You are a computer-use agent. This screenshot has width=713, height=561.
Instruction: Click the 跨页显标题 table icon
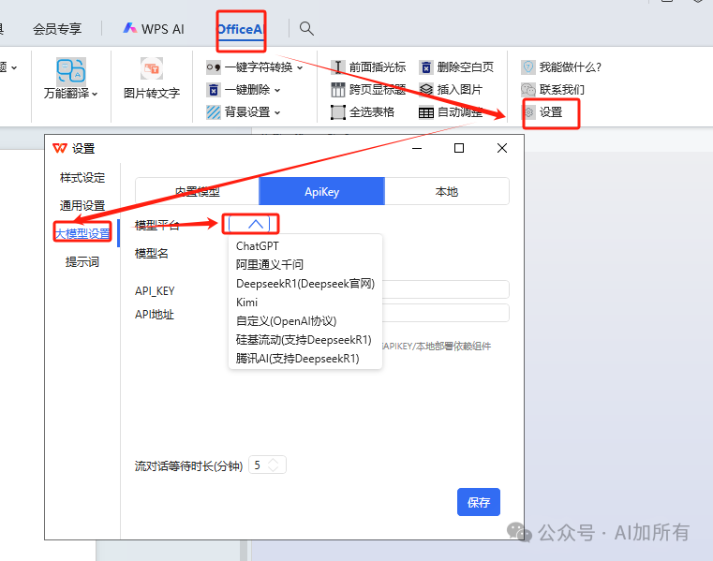337,90
